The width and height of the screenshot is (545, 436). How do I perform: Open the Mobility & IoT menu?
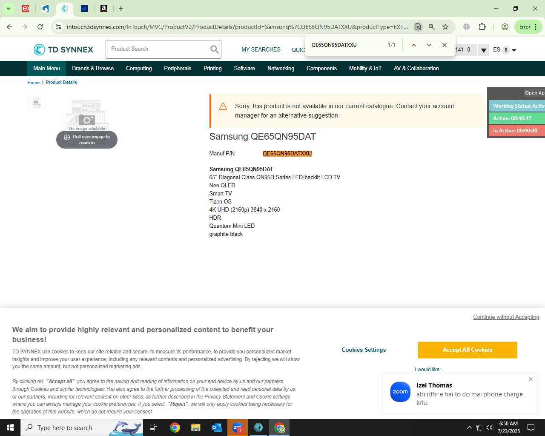(365, 68)
